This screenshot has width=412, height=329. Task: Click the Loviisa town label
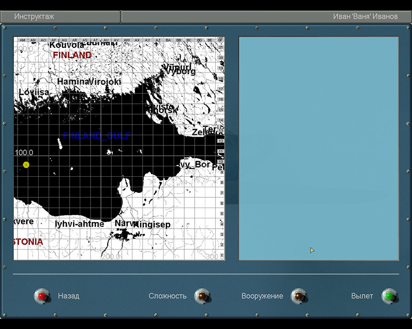point(34,92)
